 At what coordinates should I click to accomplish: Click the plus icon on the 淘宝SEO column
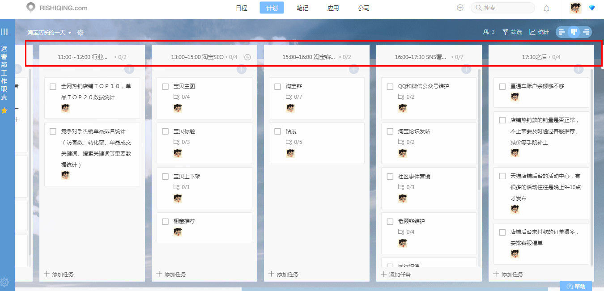point(241,69)
